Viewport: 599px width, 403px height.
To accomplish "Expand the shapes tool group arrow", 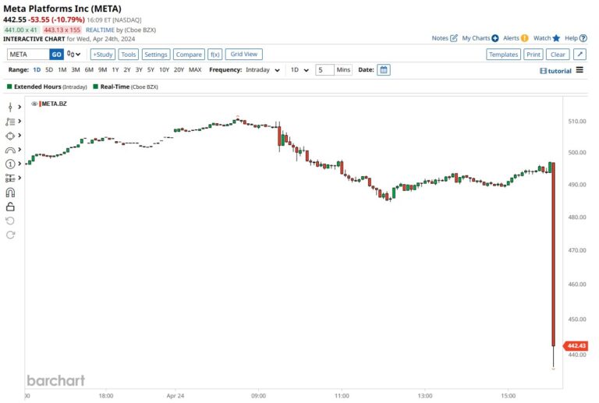I will [x=19, y=136].
